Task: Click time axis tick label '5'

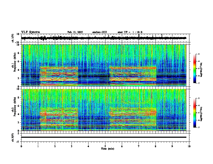Action: [x=105, y=146]
